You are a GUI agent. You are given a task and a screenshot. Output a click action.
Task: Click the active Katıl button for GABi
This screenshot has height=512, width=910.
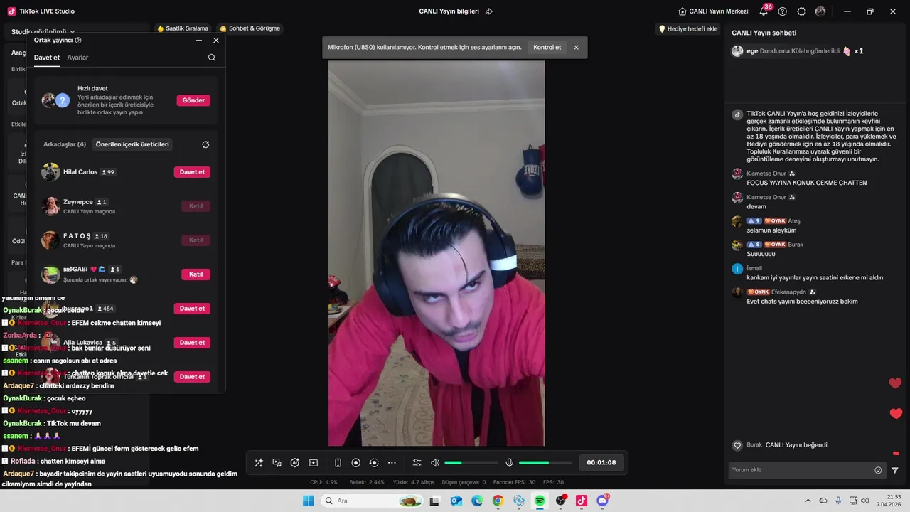tap(196, 274)
